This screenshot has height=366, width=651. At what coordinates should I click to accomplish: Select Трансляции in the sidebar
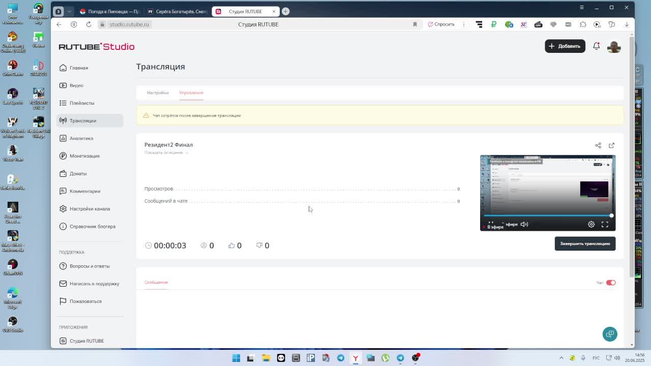pyautogui.click(x=90, y=120)
